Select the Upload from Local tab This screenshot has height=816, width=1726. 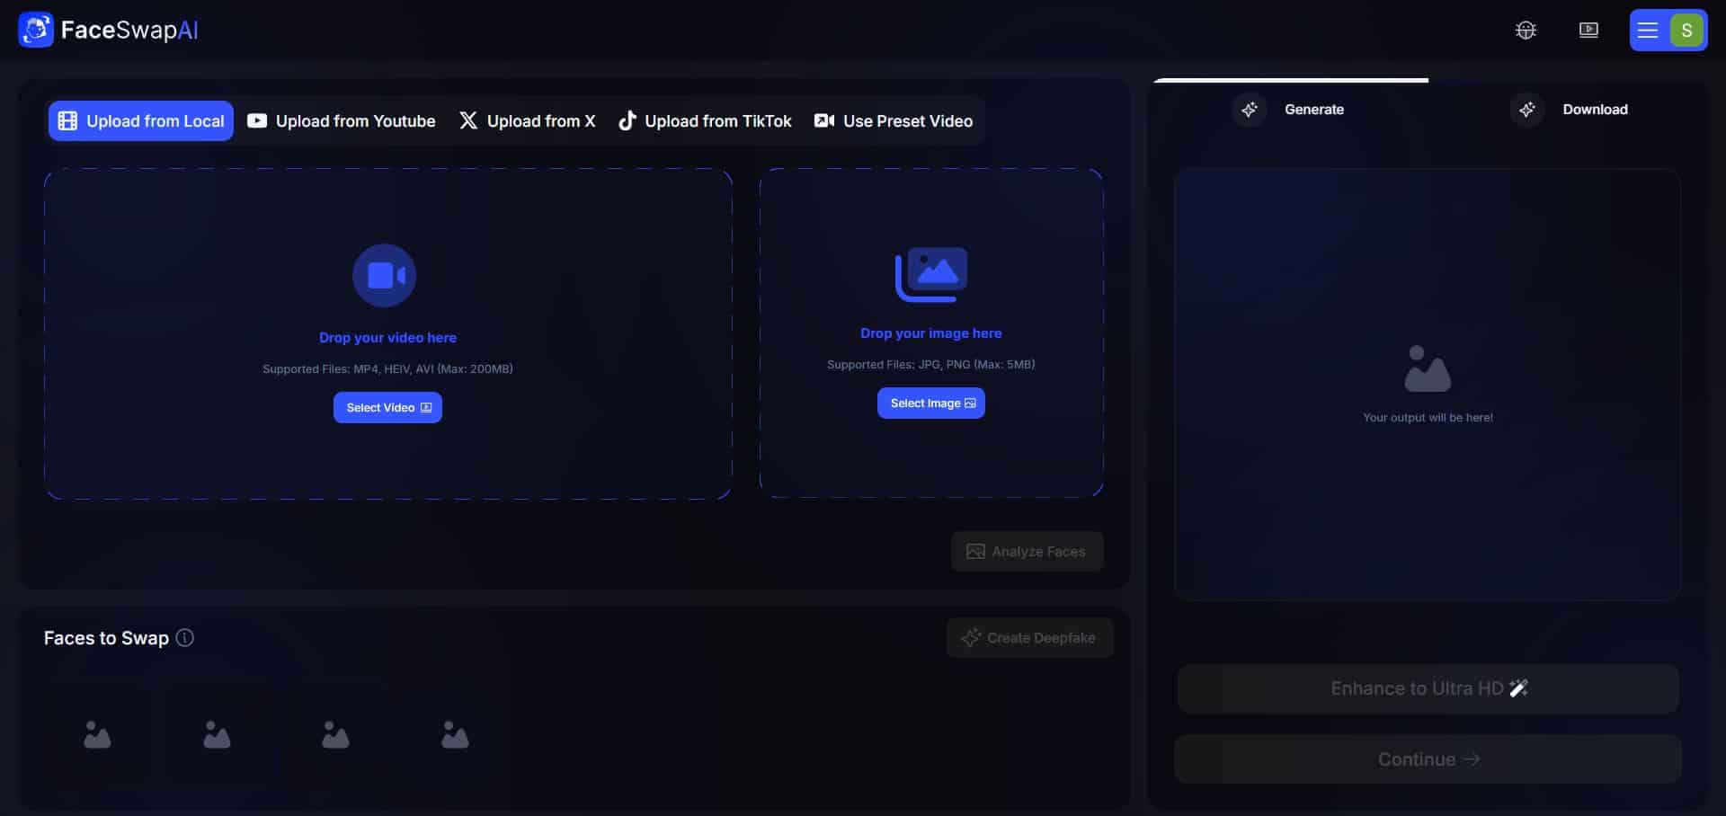click(141, 121)
